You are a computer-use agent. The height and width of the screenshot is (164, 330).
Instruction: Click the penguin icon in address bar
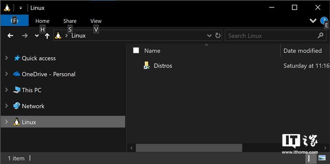point(58,35)
